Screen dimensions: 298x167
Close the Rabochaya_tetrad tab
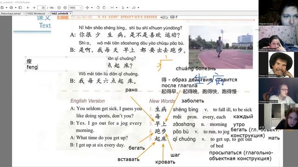pyautogui.click(x=24, y=13)
